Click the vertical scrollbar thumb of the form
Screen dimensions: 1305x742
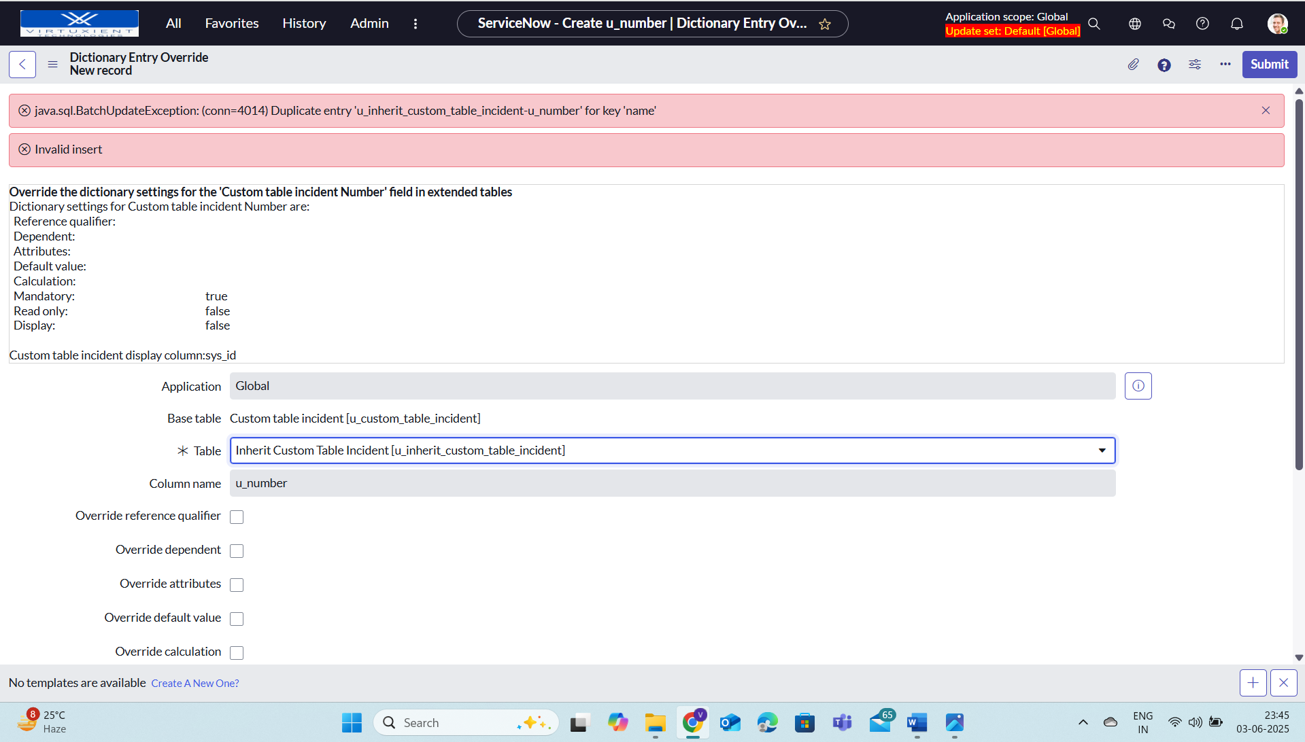1299,284
